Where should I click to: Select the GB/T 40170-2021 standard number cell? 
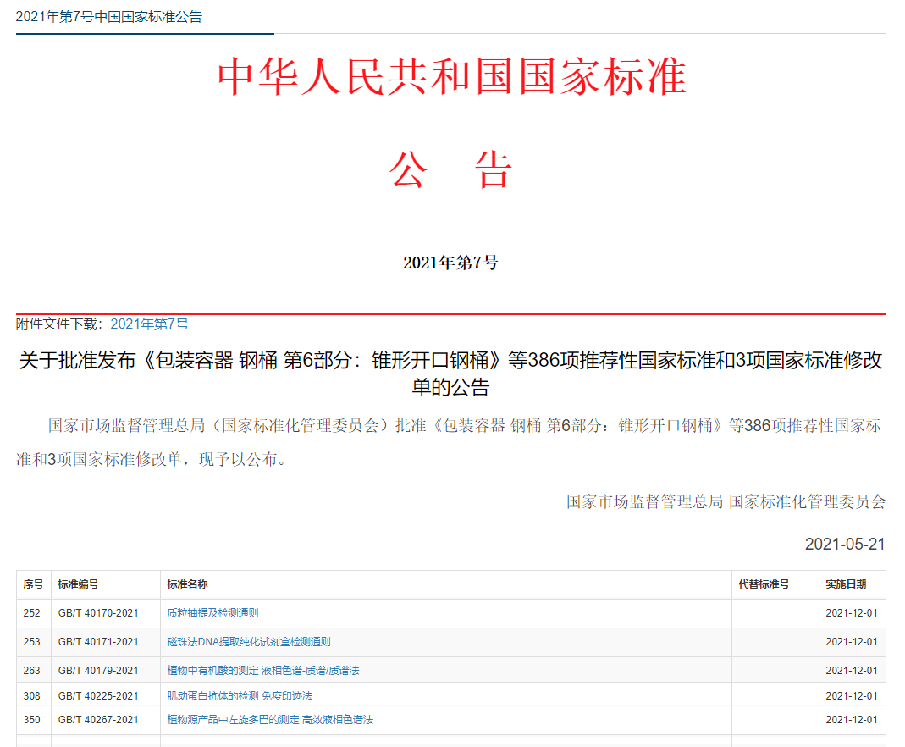coord(98,613)
